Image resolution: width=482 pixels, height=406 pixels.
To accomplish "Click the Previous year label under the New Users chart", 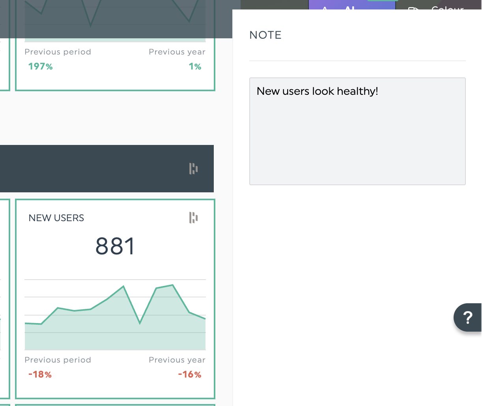I will tap(177, 360).
